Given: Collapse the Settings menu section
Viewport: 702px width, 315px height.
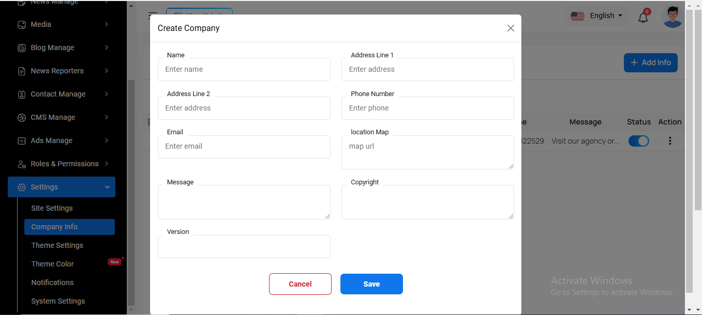Looking at the screenshot, I should [107, 187].
